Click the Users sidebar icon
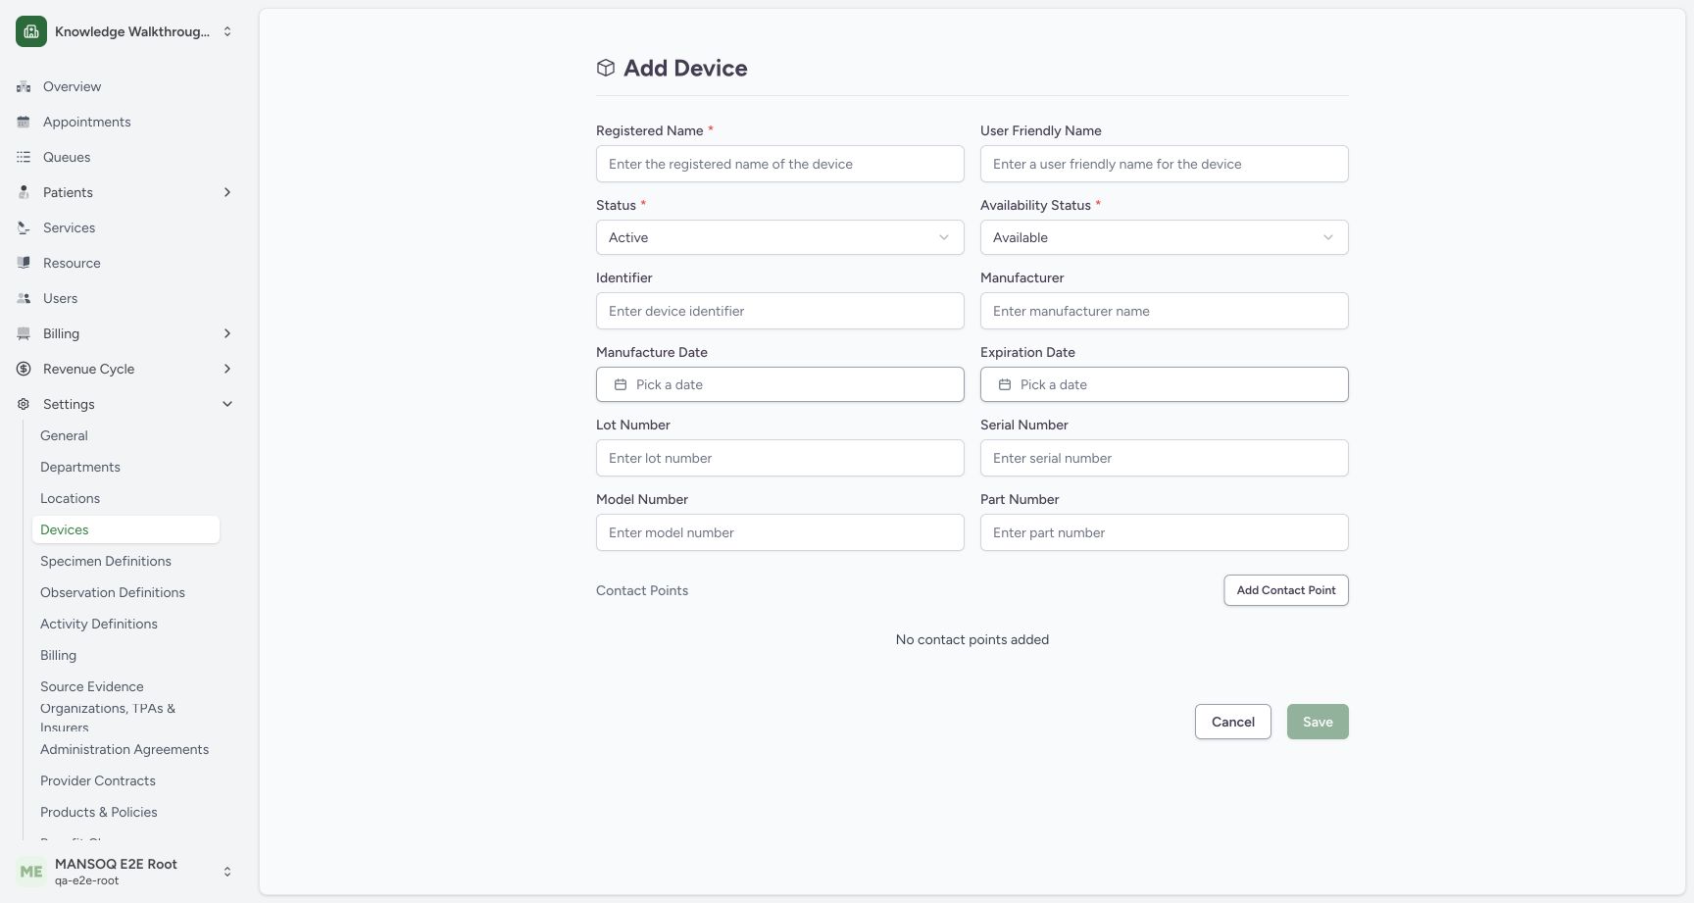 (x=24, y=298)
